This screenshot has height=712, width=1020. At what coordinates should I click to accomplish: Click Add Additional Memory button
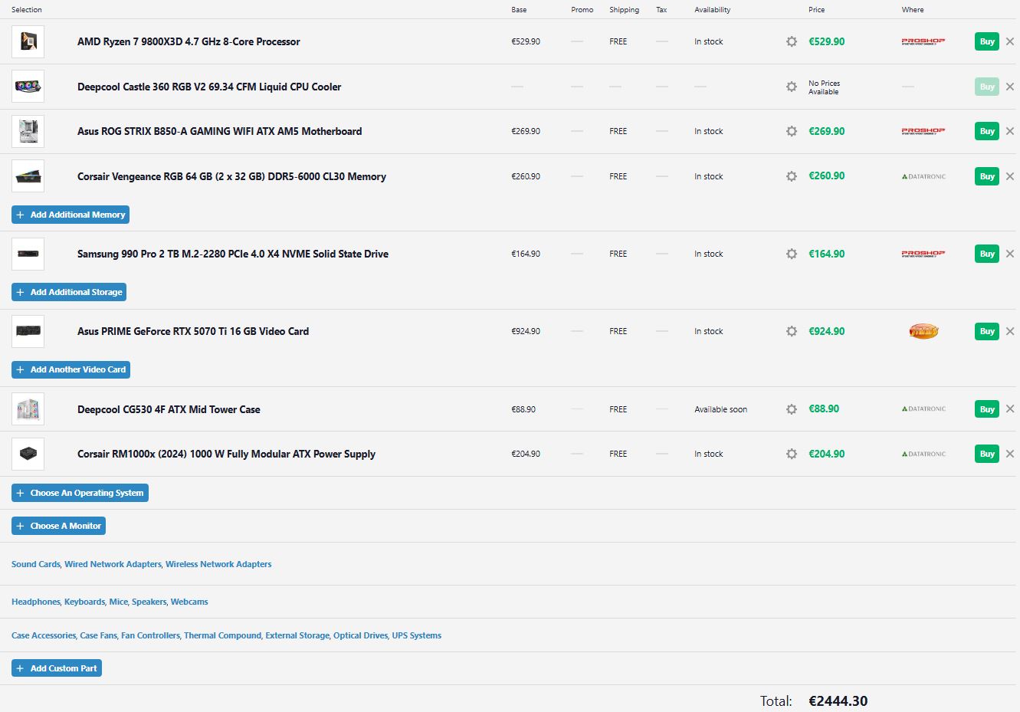(x=71, y=215)
